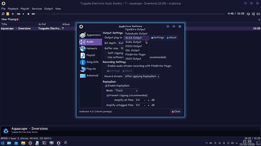Toggle the Soft clipping checkbox
The width and height of the screenshot is (261, 146).
click(x=106, y=53)
